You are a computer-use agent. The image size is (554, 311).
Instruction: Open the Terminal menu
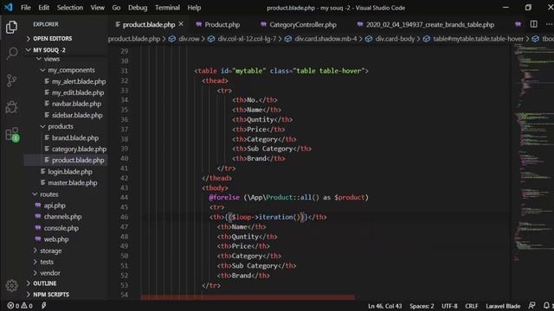click(x=167, y=8)
